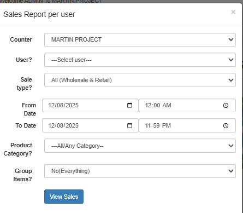Click the User? label
The height and width of the screenshot is (213, 243).
pos(24,60)
